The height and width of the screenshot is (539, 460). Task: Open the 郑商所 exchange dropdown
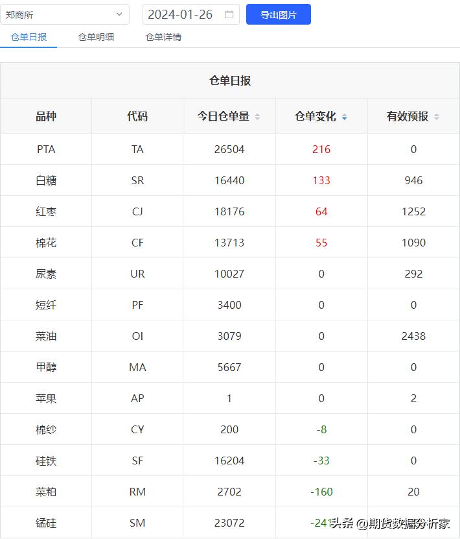[65, 14]
